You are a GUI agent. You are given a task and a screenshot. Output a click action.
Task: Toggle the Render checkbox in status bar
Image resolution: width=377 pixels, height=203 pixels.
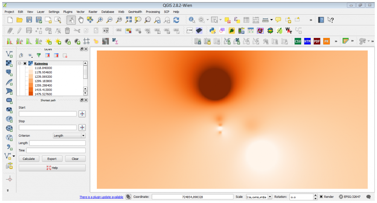click(x=321, y=197)
